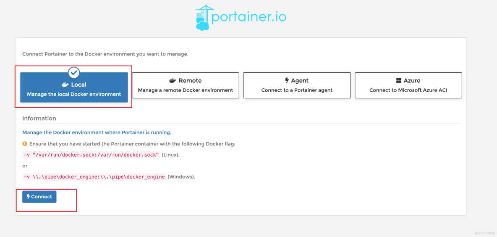Click 'Connect Portainer to the Docker environment' text

[105, 54]
